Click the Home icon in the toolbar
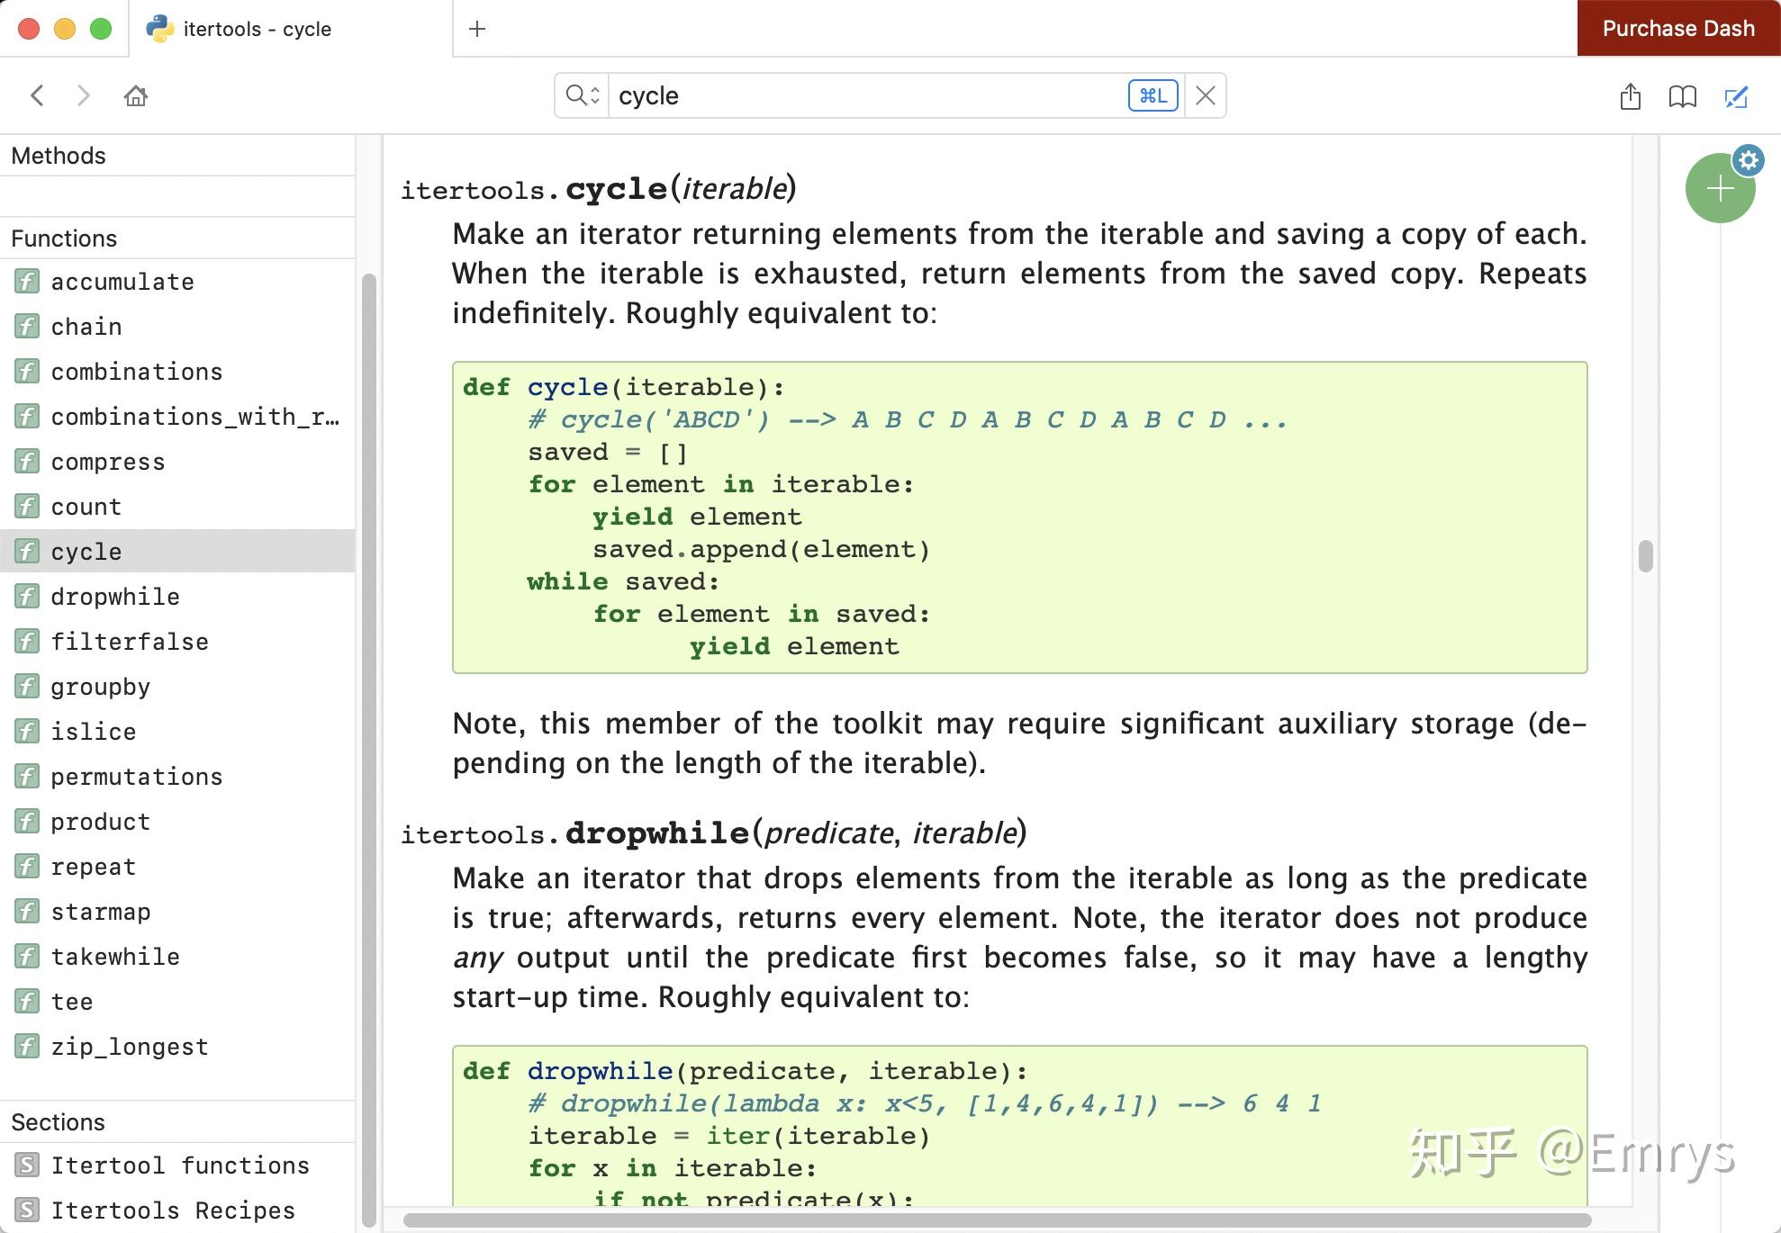The height and width of the screenshot is (1233, 1781). point(136,95)
